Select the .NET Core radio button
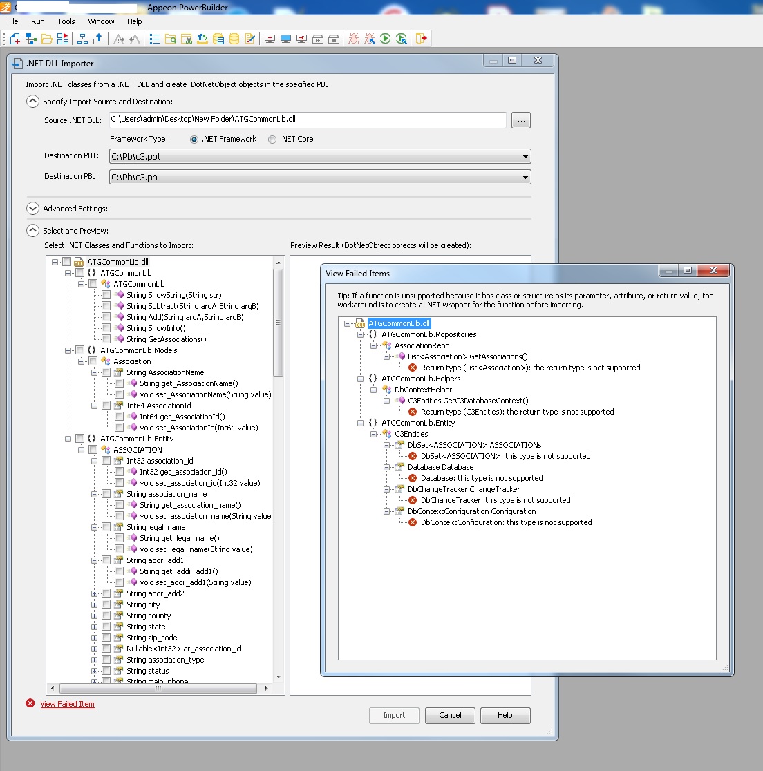The height and width of the screenshot is (771, 763). point(272,140)
